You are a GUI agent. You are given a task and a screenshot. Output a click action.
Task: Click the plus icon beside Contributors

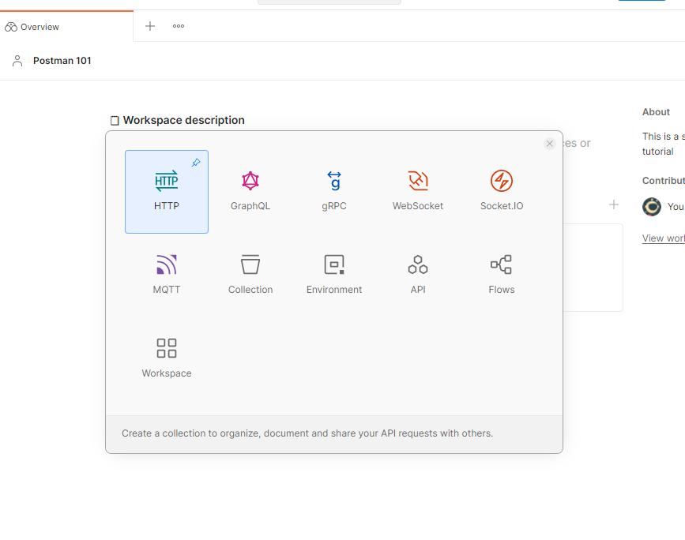(x=614, y=204)
